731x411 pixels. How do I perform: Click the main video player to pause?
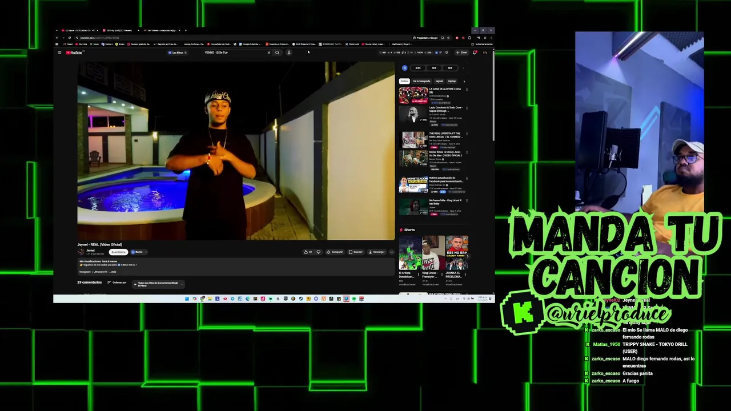tap(236, 151)
